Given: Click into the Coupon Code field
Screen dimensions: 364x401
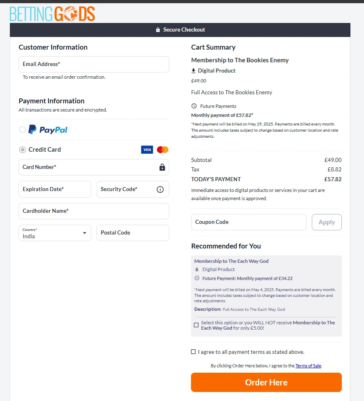Looking at the screenshot, I should (x=249, y=222).
